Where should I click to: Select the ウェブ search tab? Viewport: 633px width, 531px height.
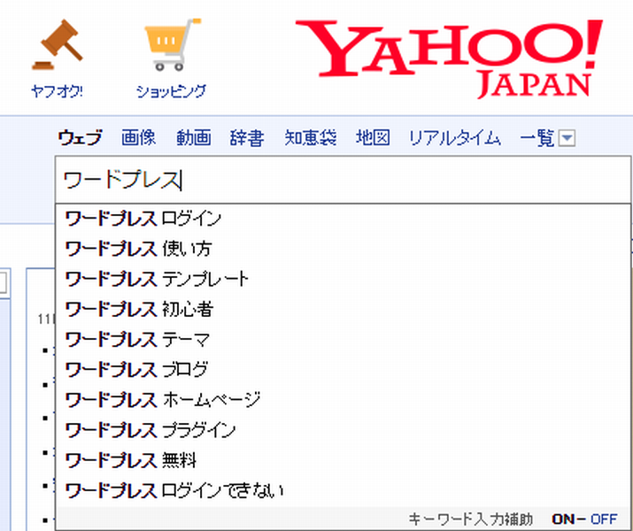click(80, 138)
